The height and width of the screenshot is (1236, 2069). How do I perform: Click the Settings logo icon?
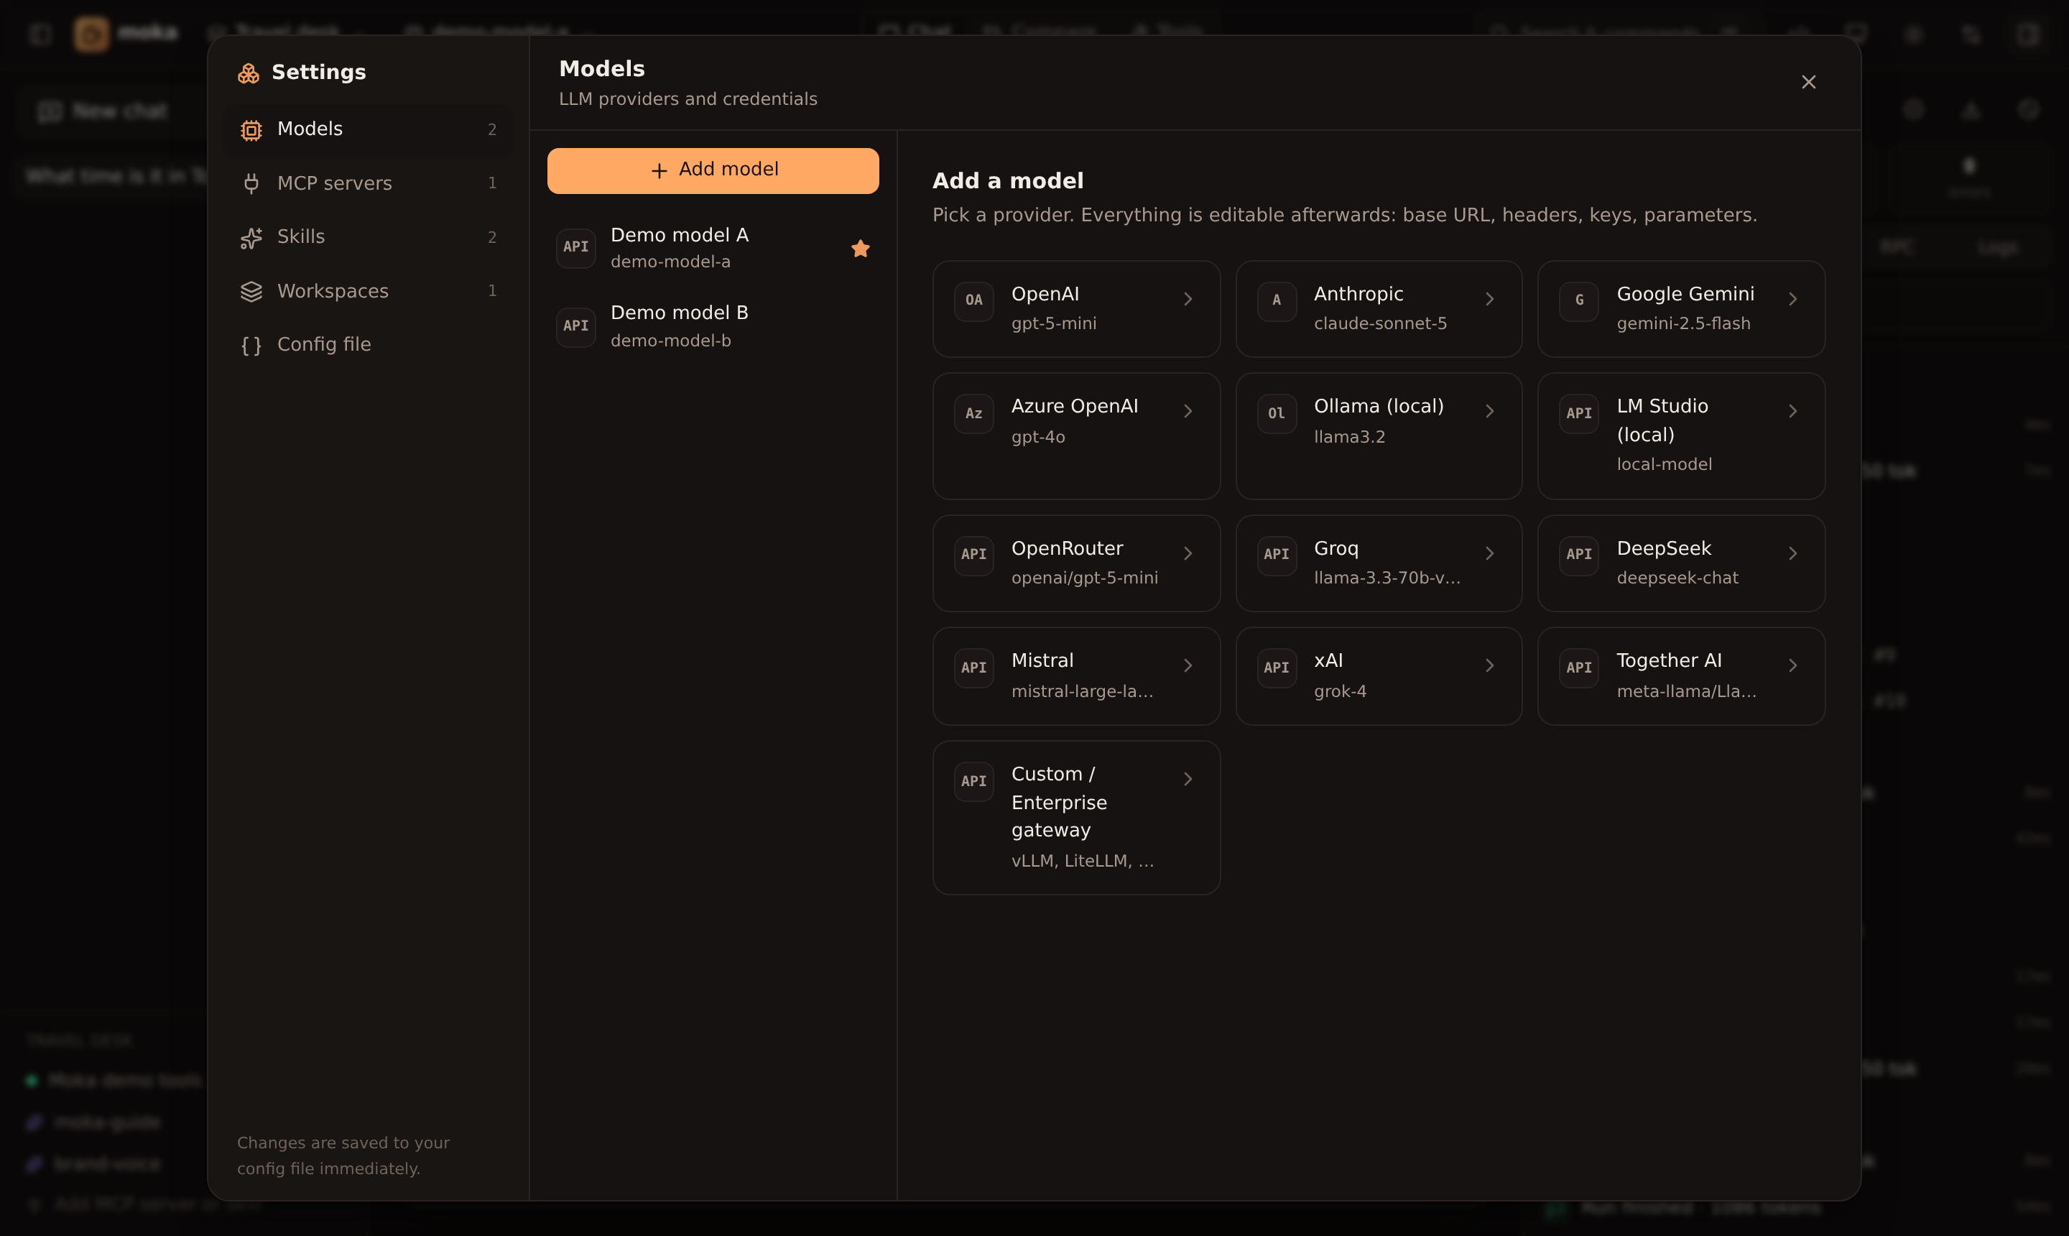click(248, 73)
